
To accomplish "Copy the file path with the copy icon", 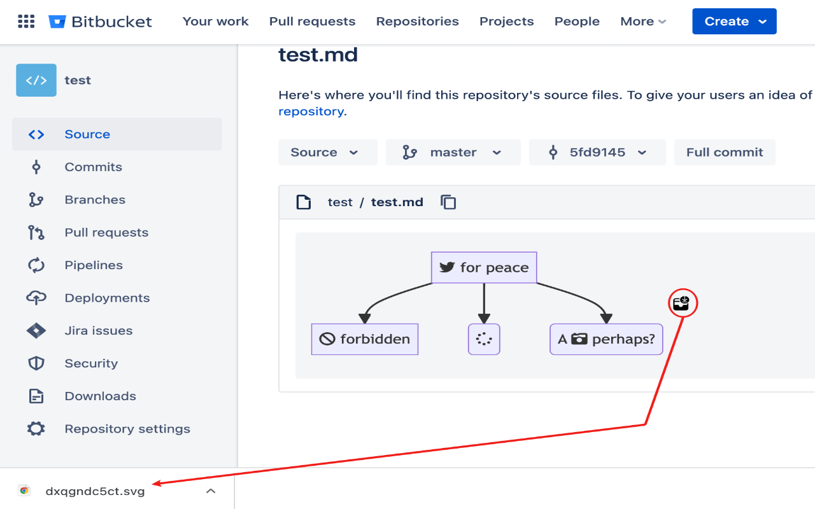I will pos(448,202).
